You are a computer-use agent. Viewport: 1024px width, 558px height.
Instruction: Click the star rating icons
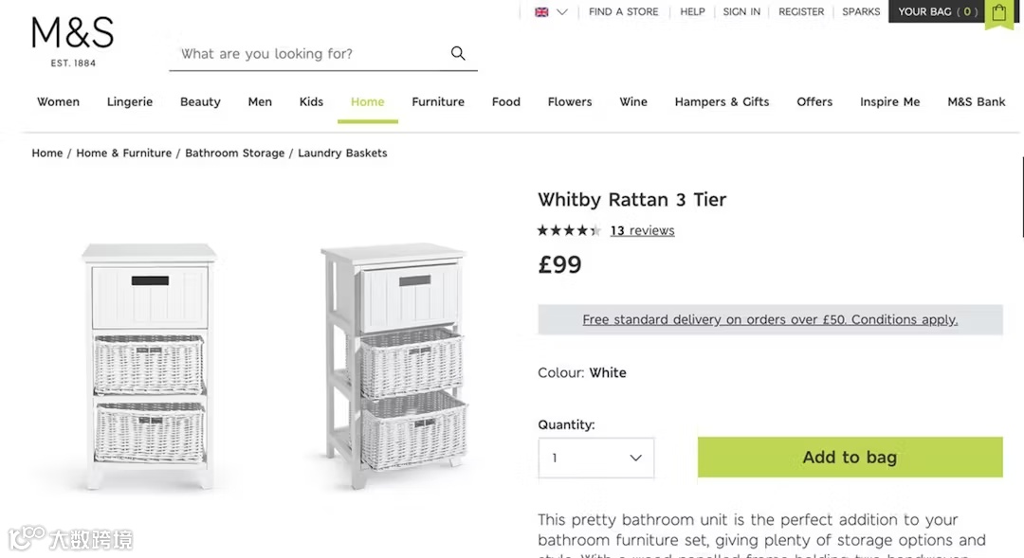(569, 230)
